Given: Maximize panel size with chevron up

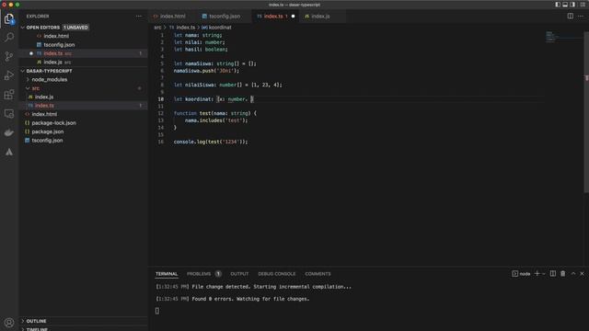Looking at the screenshot, I should 573,274.
